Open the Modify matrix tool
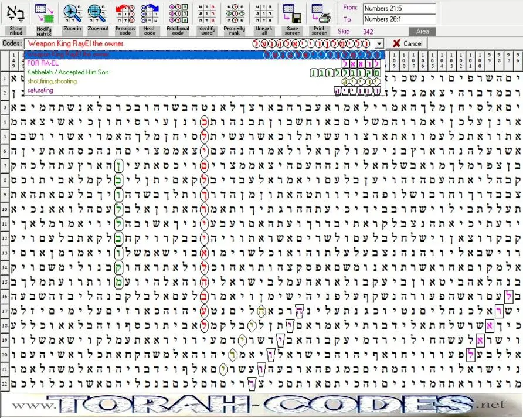Screen dimensions: 523x418 click(44, 19)
